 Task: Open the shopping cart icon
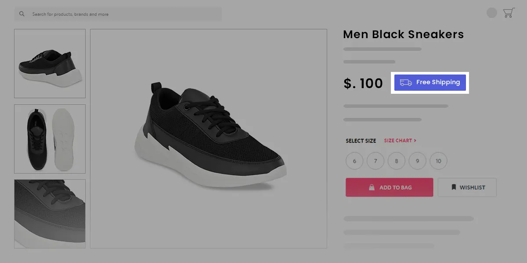(509, 13)
